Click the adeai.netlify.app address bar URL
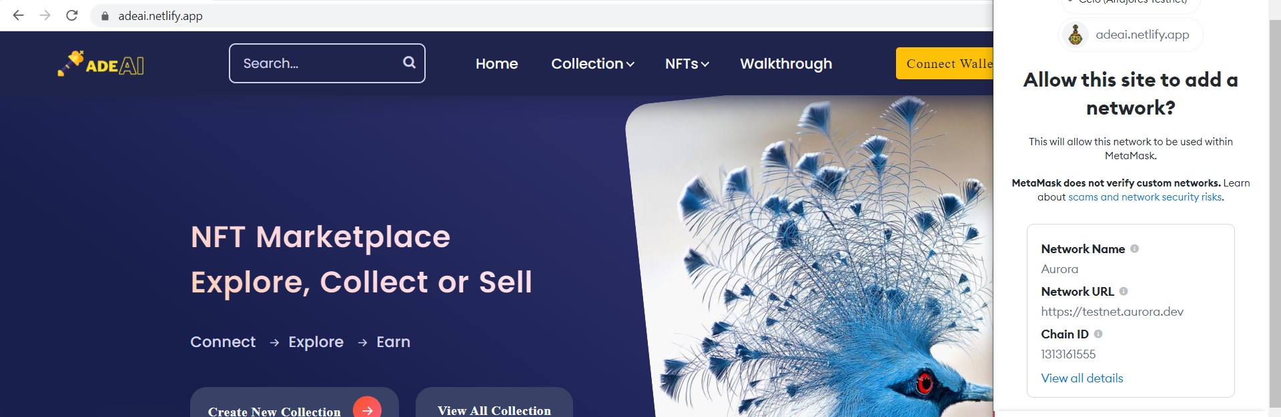Image resolution: width=1281 pixels, height=417 pixels. (161, 16)
